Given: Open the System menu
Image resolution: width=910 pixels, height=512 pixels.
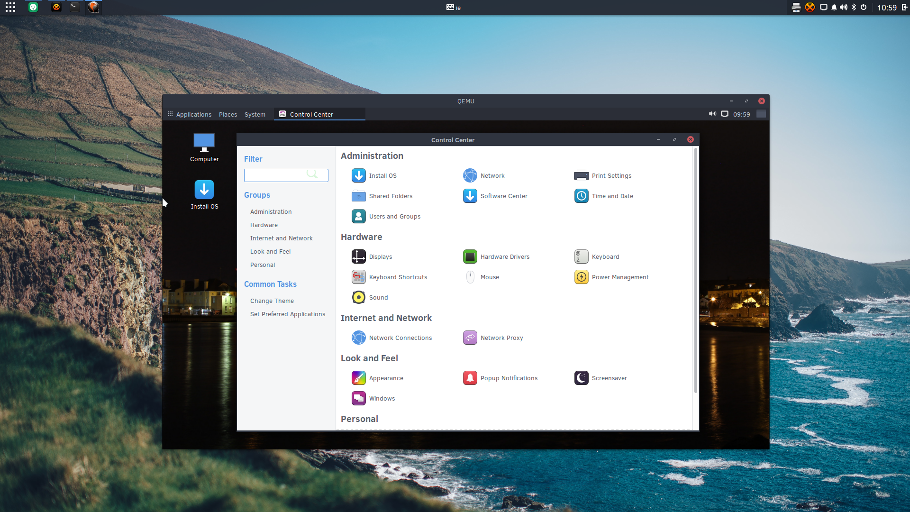Looking at the screenshot, I should click(255, 114).
